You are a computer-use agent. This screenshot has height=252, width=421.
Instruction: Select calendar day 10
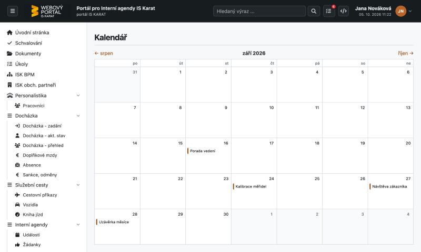254,120
